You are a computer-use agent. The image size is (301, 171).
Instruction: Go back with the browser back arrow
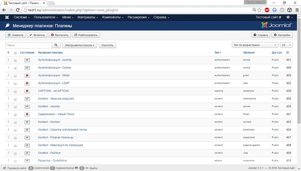[x=4, y=10]
